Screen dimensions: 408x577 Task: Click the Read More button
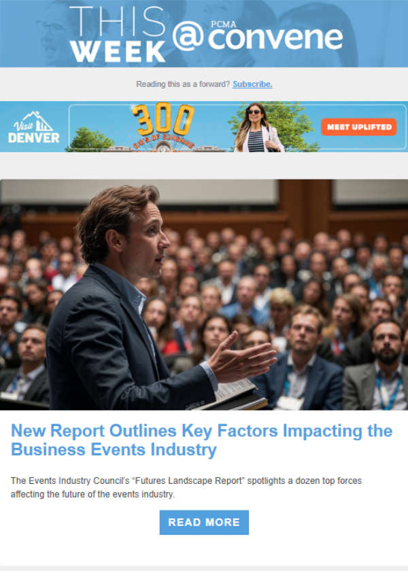(204, 522)
